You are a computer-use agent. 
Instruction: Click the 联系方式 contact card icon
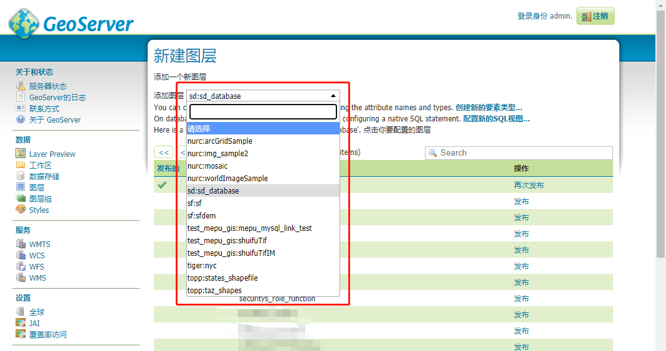[21, 108]
